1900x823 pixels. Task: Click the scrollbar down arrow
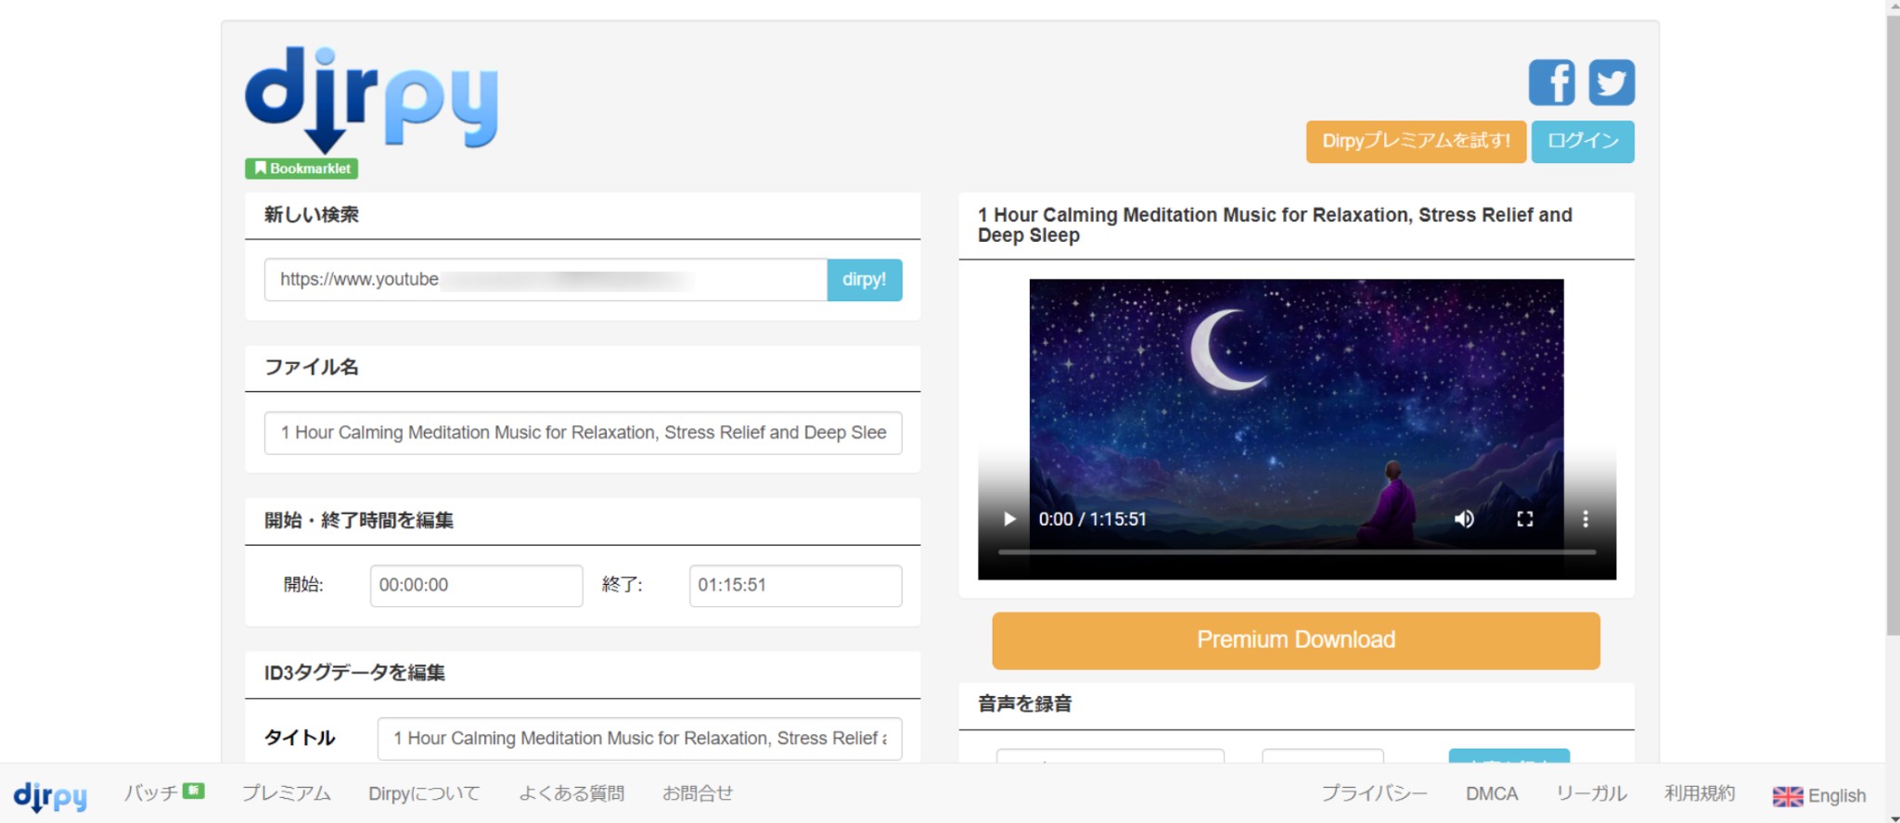pyautogui.click(x=1893, y=817)
